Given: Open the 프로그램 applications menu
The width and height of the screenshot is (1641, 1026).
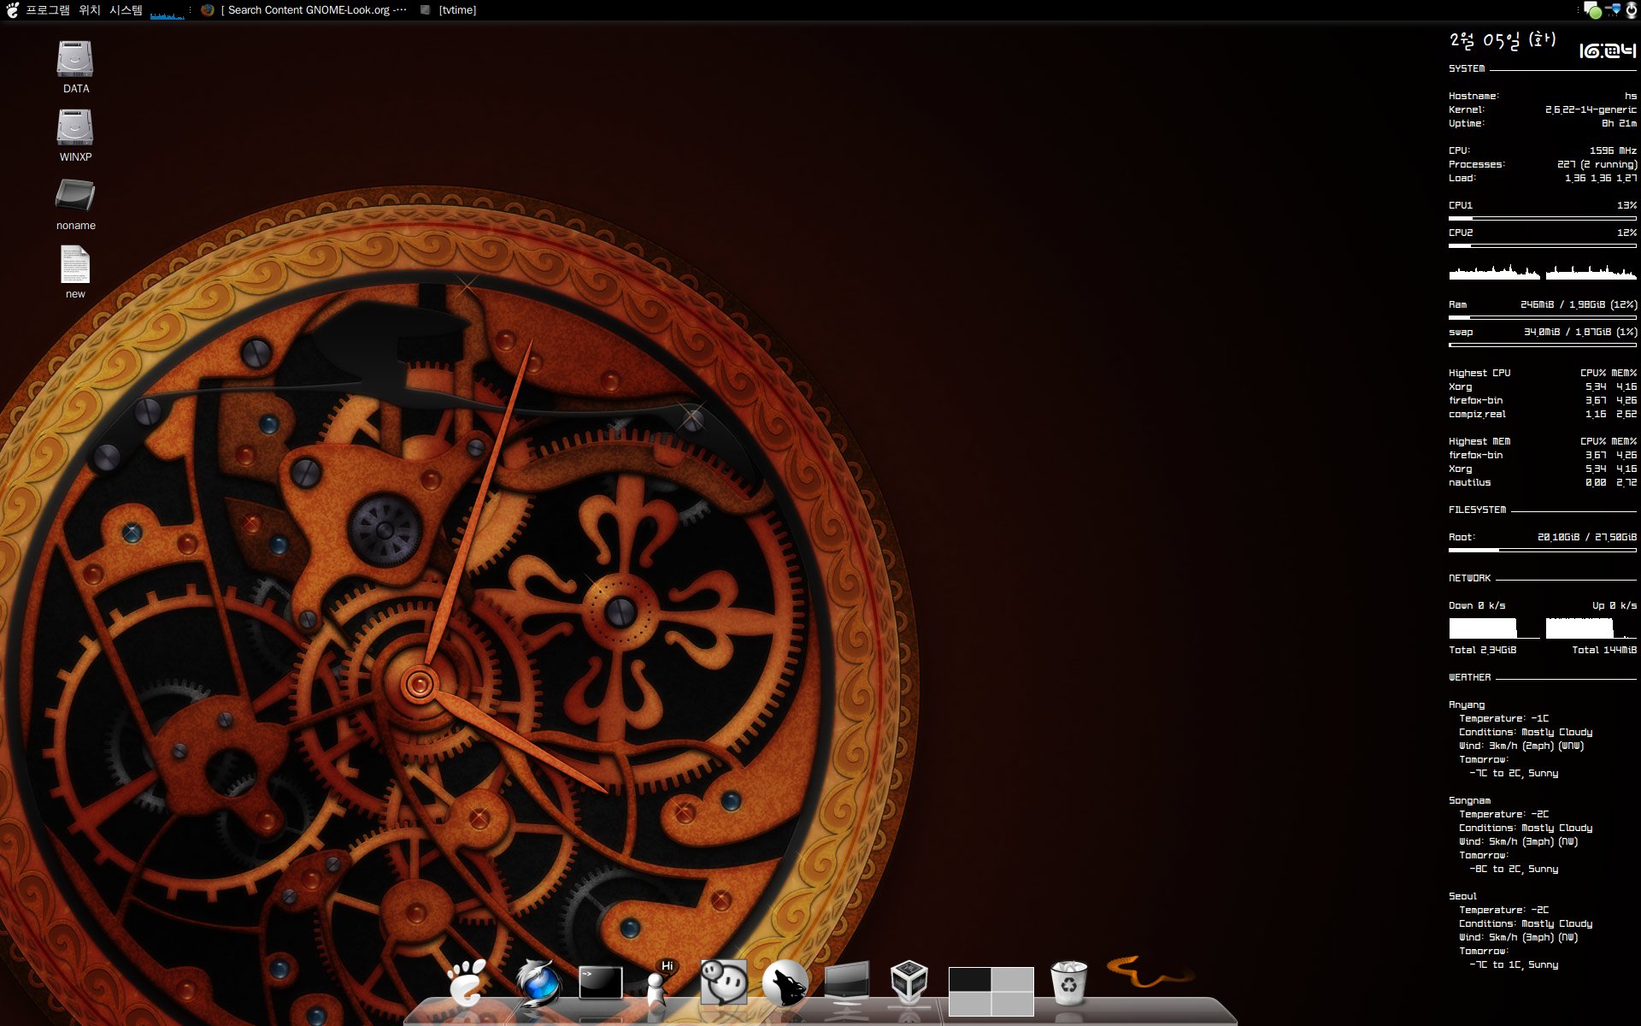Looking at the screenshot, I should tap(48, 10).
